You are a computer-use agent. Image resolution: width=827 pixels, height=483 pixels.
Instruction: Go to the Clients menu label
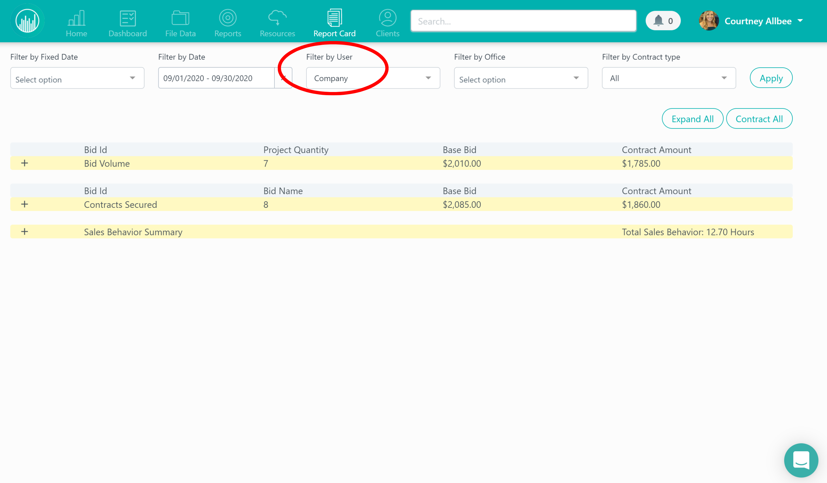tap(387, 33)
